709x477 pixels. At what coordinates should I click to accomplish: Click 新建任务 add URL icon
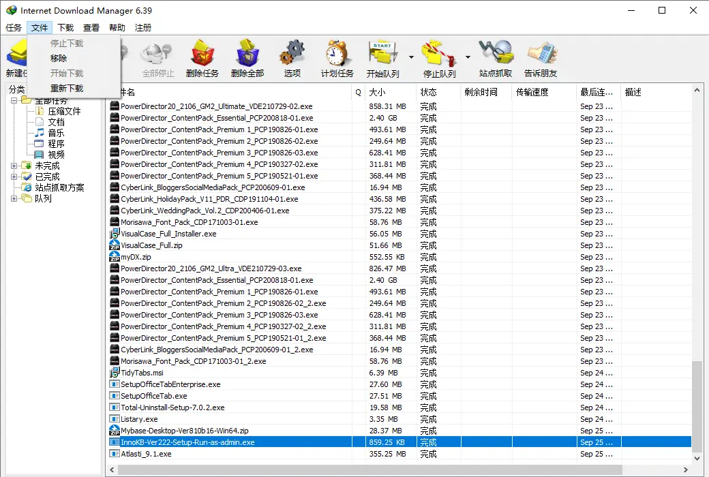click(17, 54)
